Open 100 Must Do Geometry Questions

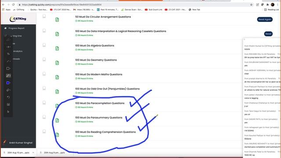point(96,60)
